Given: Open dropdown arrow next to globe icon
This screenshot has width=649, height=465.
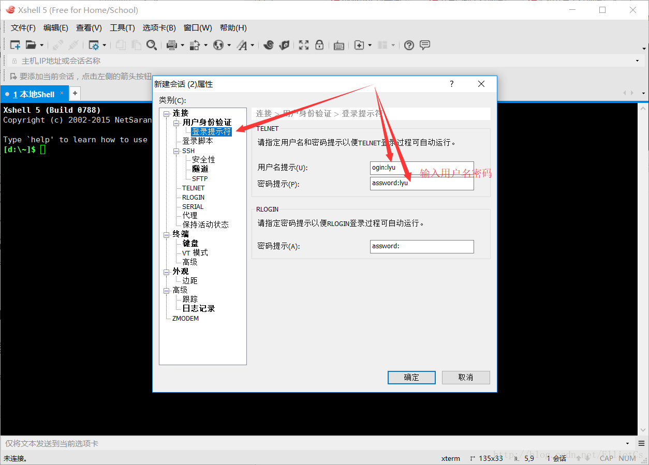Looking at the screenshot, I should (x=229, y=46).
